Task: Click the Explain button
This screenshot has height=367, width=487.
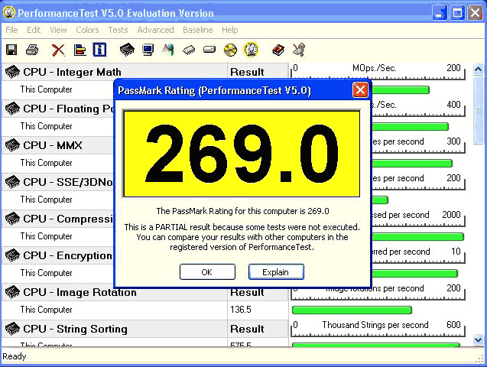Action: tap(275, 272)
